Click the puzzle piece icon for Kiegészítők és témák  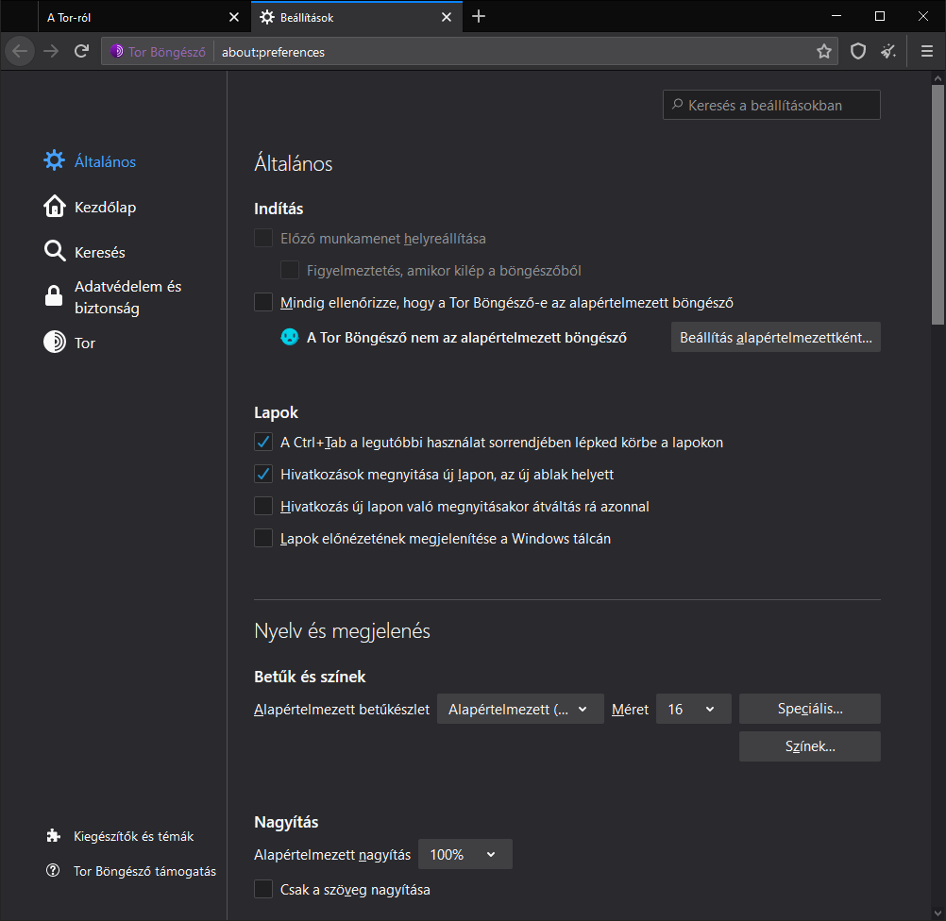(53, 836)
